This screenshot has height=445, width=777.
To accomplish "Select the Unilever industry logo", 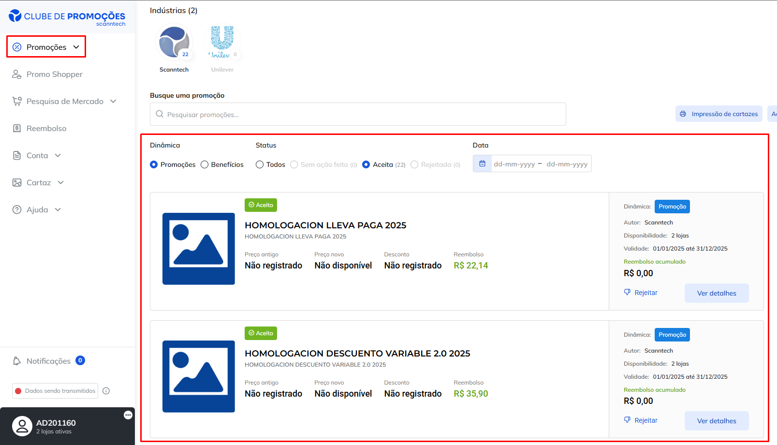I will (x=222, y=42).
